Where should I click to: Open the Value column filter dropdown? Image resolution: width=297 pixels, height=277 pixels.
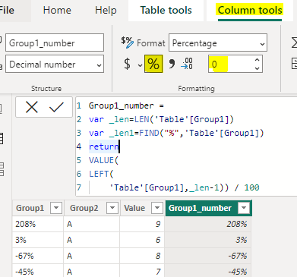(157, 208)
